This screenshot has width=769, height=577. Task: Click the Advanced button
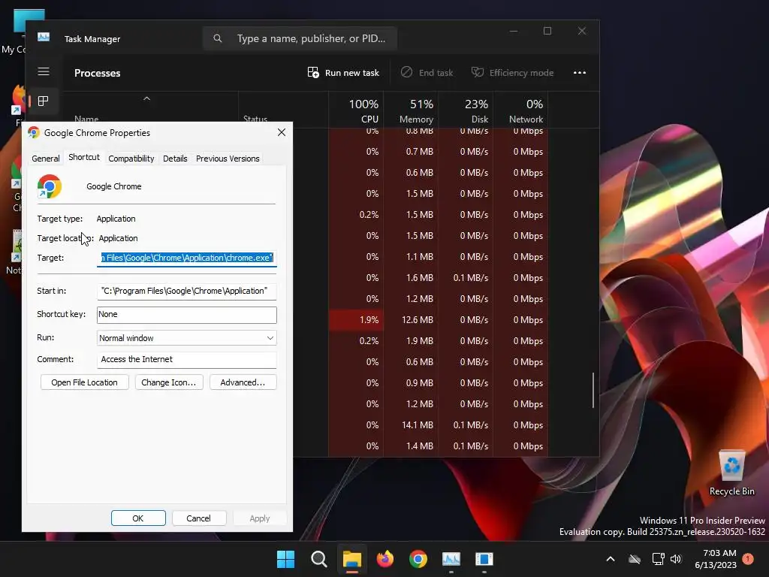[243, 382]
